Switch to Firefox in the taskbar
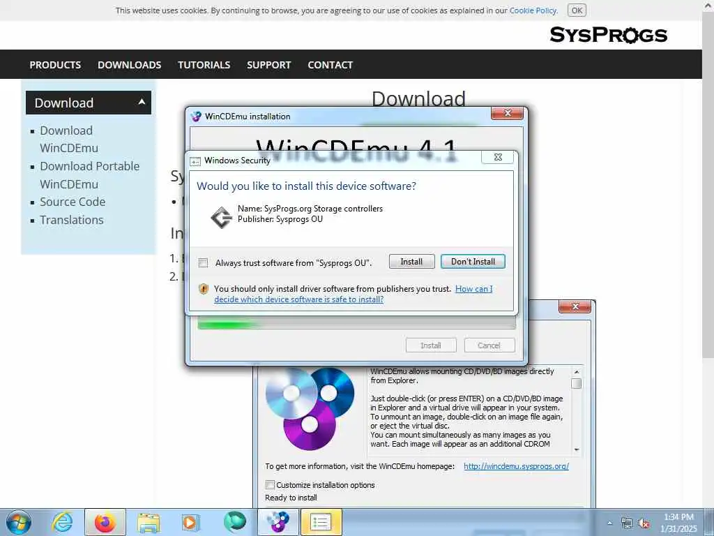Viewport: 714px width, 536px height. [105, 522]
